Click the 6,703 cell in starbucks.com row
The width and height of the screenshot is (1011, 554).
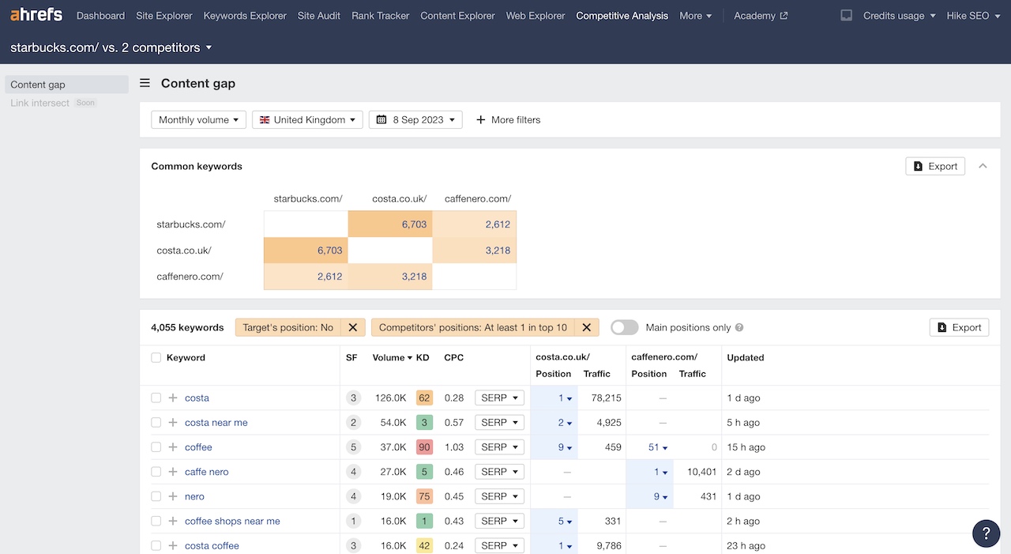(x=390, y=224)
